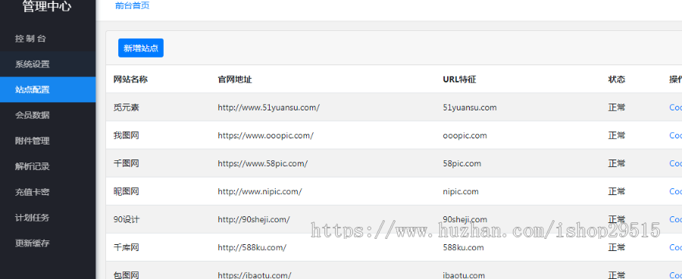
Task: Select the 昵图网 site name cell
Action: point(126,191)
